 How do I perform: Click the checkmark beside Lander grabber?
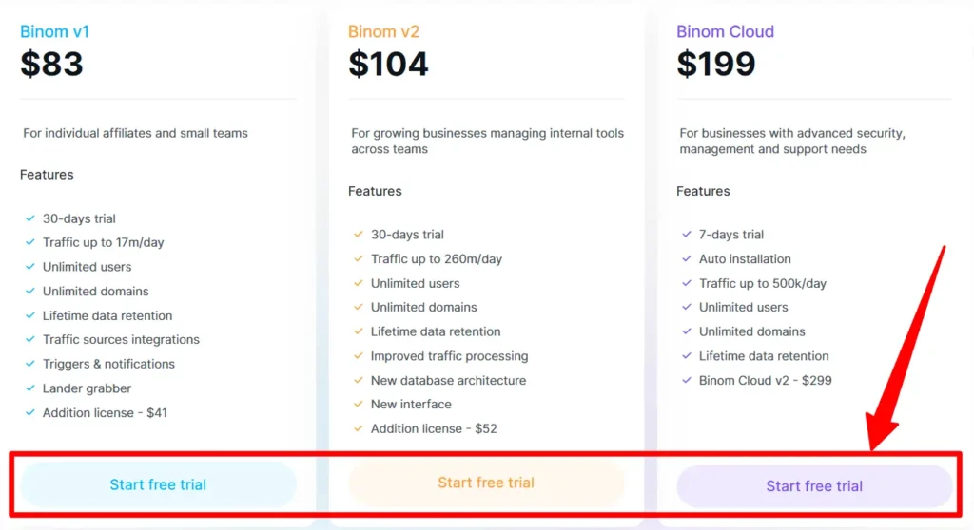pos(30,388)
